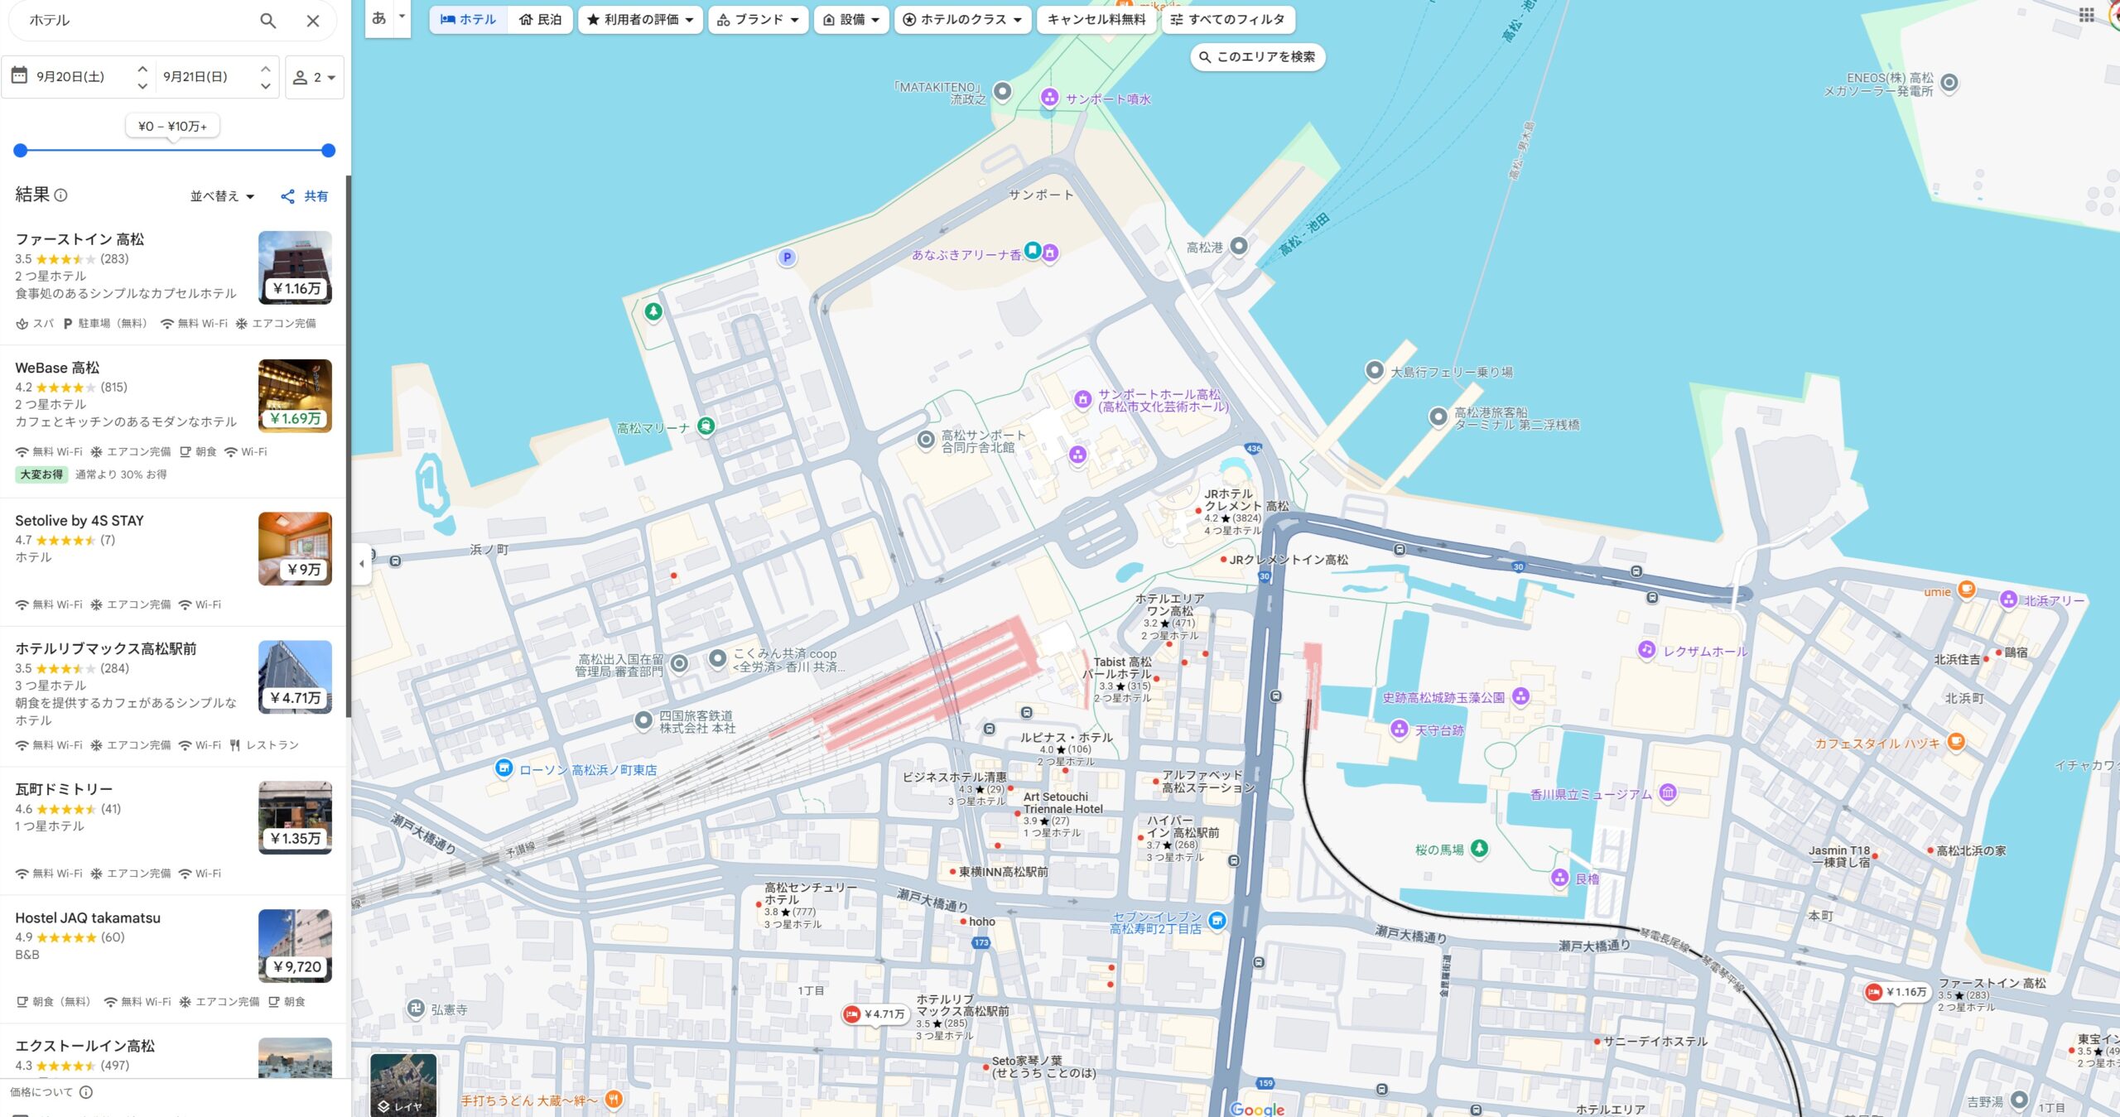Click the あなぶきアリーナ香 teal transit pin

coord(1032,250)
